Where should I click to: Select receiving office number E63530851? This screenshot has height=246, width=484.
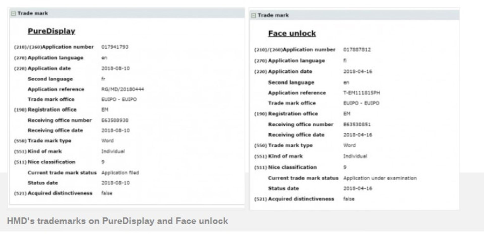pos(357,124)
